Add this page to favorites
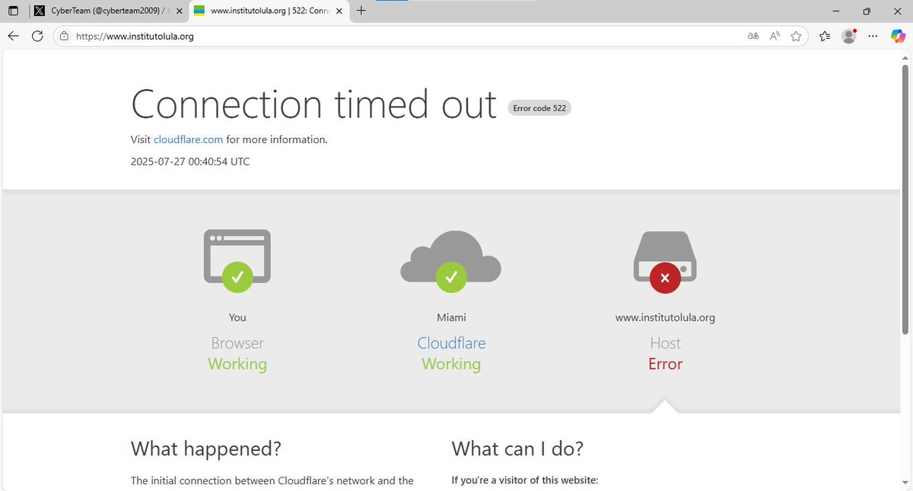Image resolution: width=913 pixels, height=491 pixels. (796, 36)
